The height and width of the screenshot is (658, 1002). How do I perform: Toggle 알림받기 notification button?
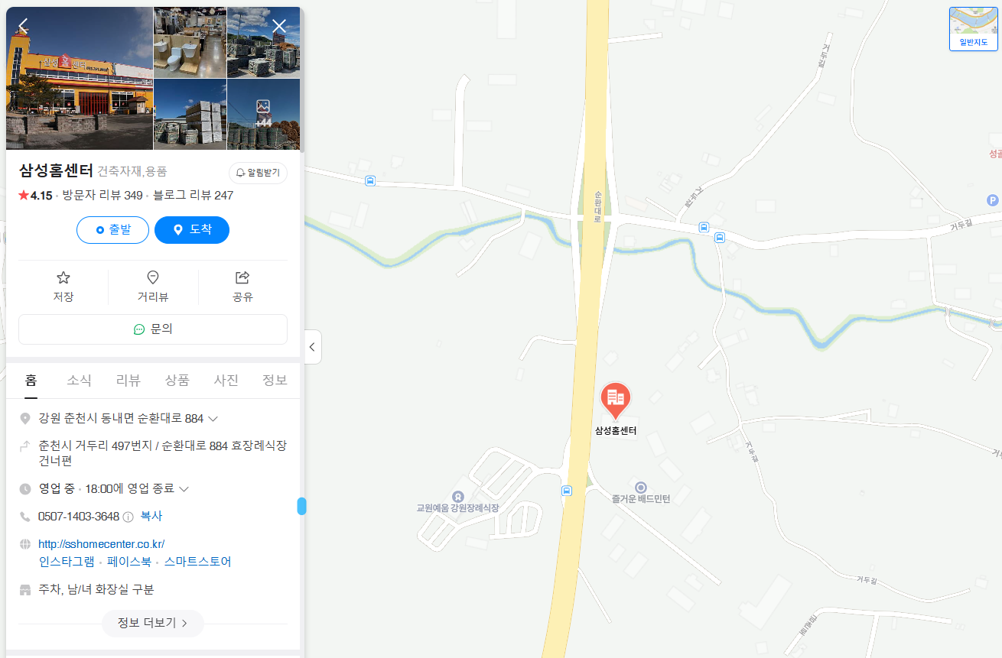pos(258,173)
